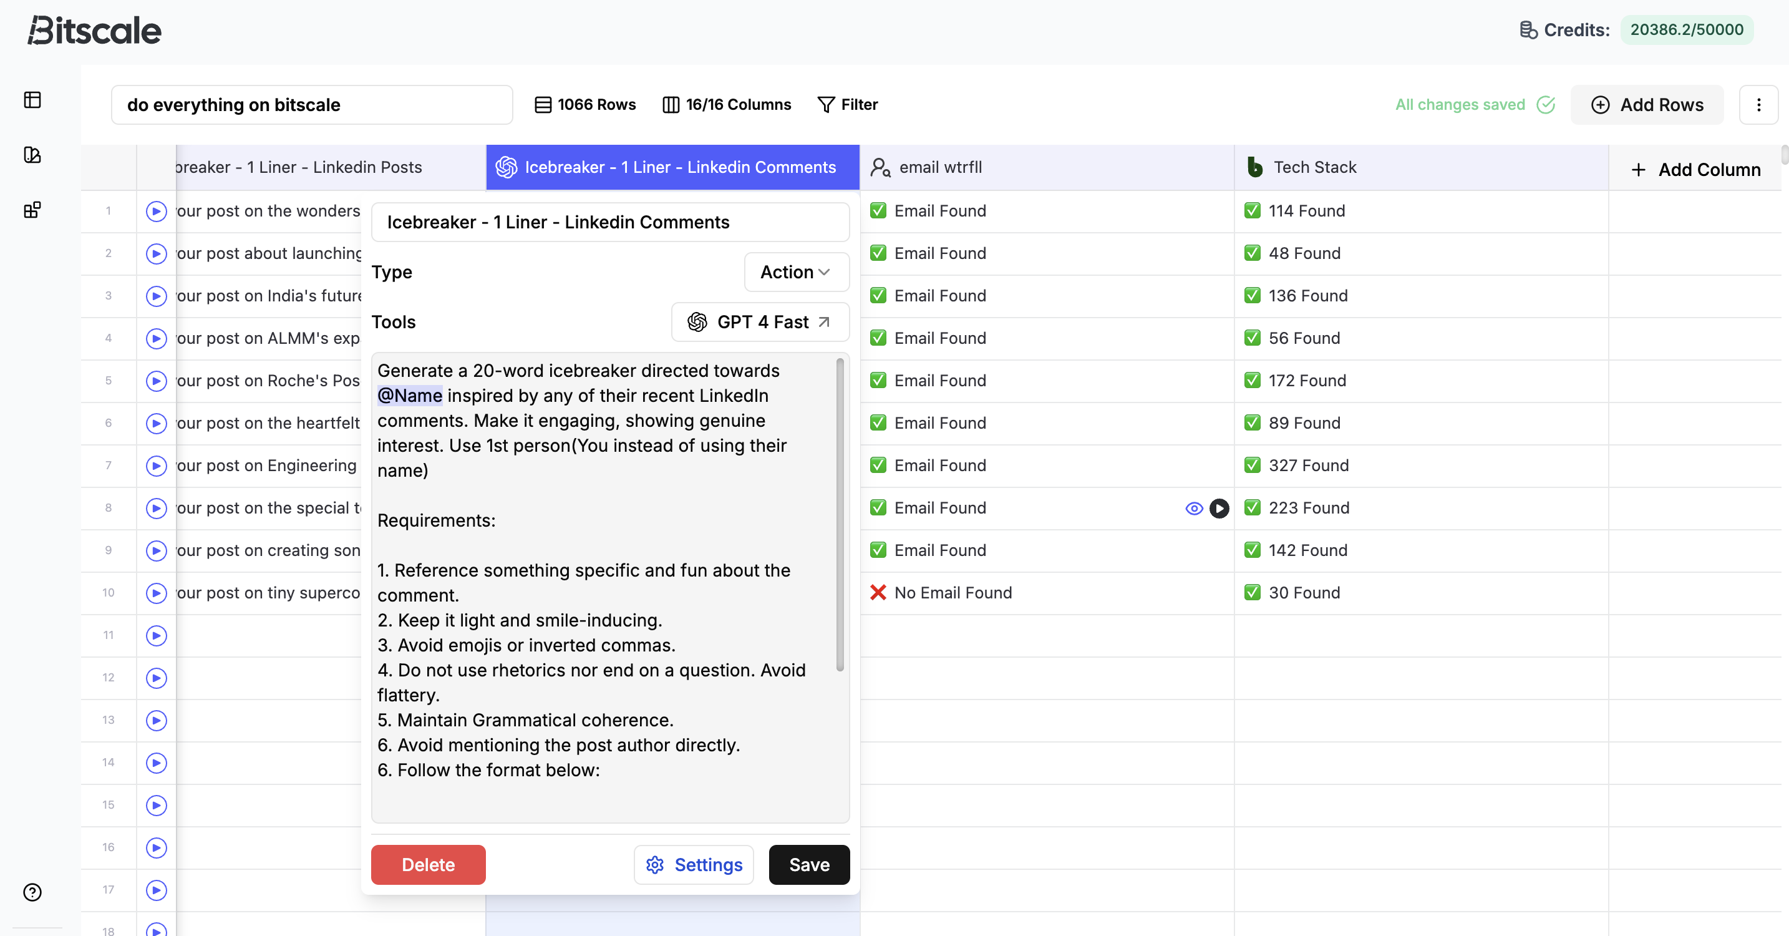Open the integrations blocks sidebar icon
This screenshot has width=1789, height=936.
pos(32,209)
